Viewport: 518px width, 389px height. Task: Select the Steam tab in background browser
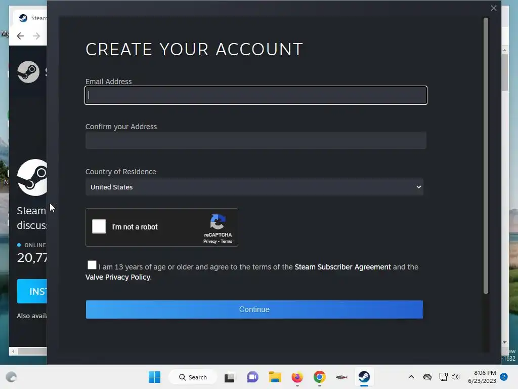[31, 18]
